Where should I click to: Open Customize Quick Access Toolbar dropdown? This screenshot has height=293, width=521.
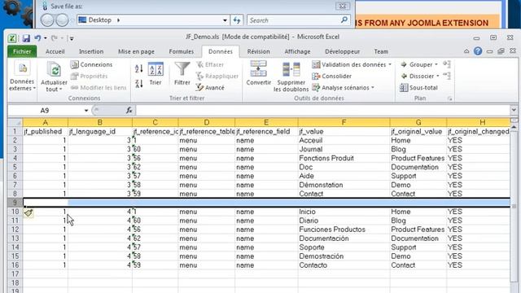[x=71, y=38]
